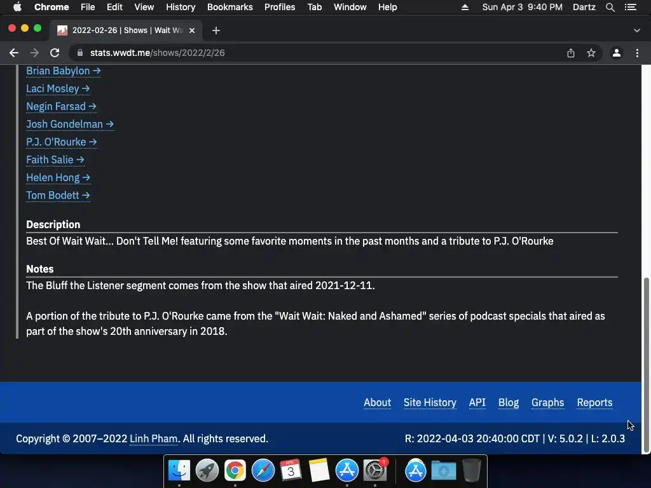Open Spotlight search in menu bar
Image resolution: width=651 pixels, height=488 pixels.
tap(610, 7)
